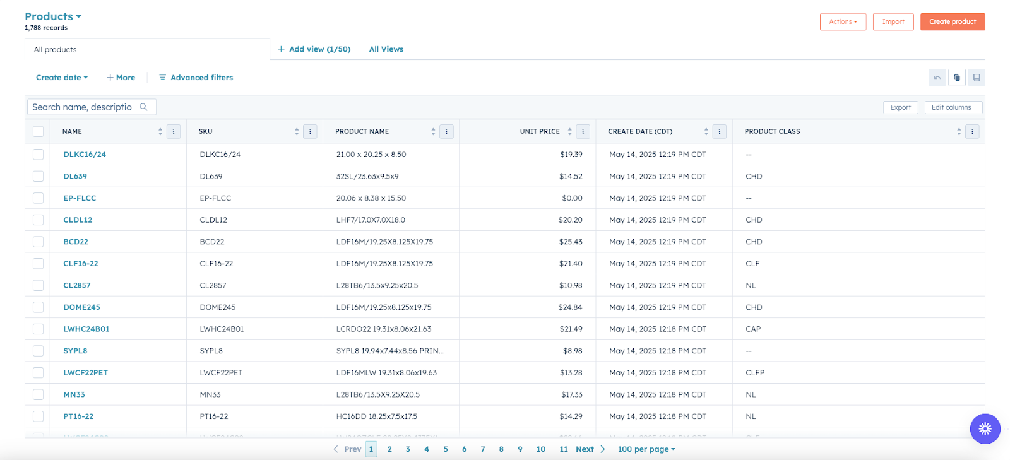Click the Create product button
Screen dimensions: 1010x460
953,21
